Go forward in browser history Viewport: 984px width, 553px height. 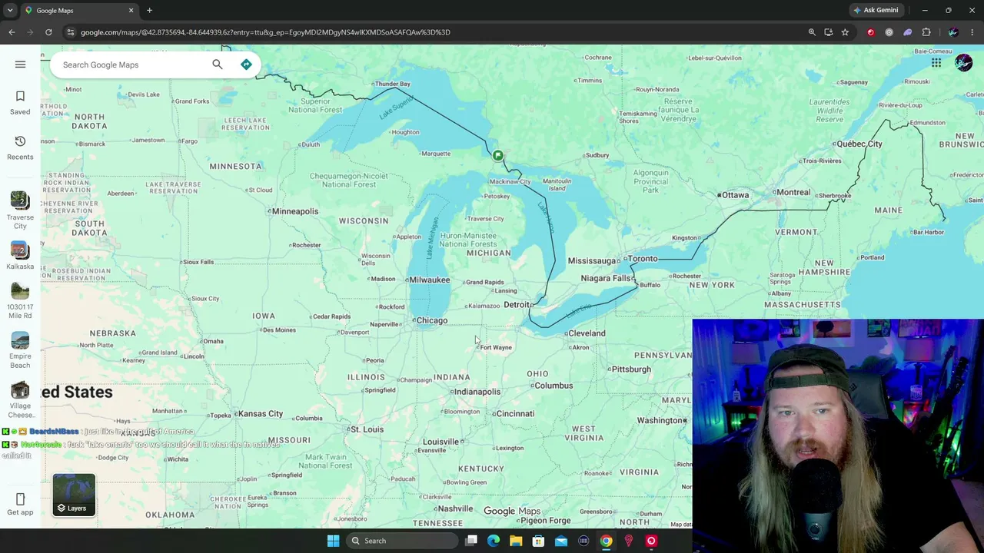[x=30, y=32]
